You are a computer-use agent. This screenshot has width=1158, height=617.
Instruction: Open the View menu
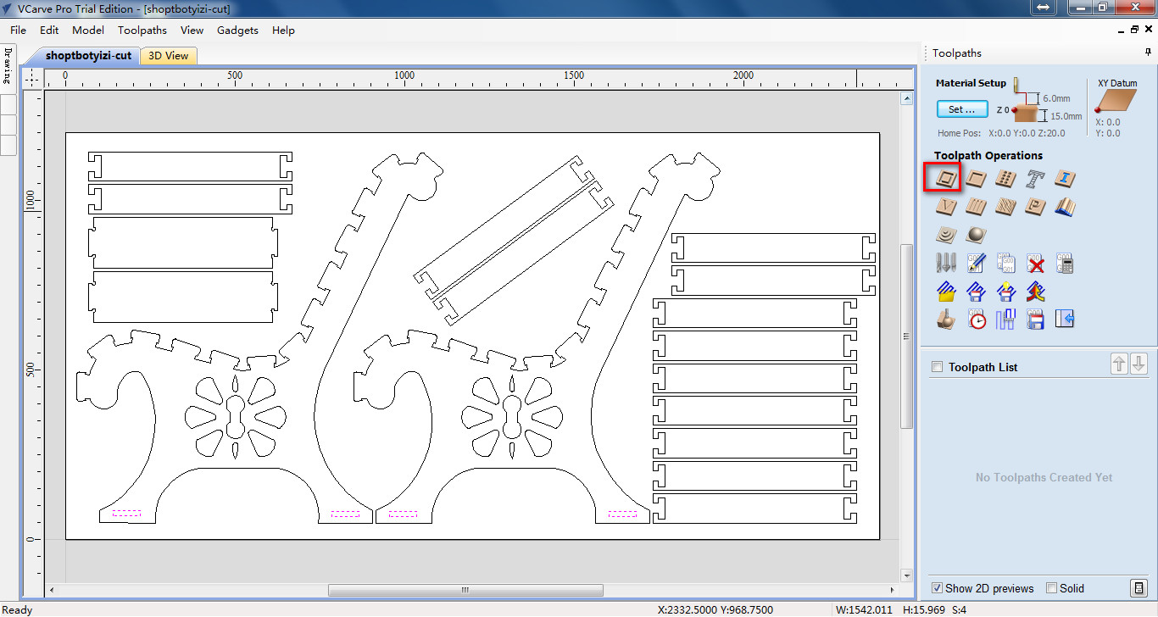192,31
